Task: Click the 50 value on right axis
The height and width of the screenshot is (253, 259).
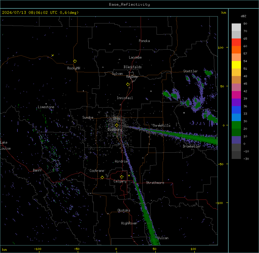Action: (x=222, y=86)
